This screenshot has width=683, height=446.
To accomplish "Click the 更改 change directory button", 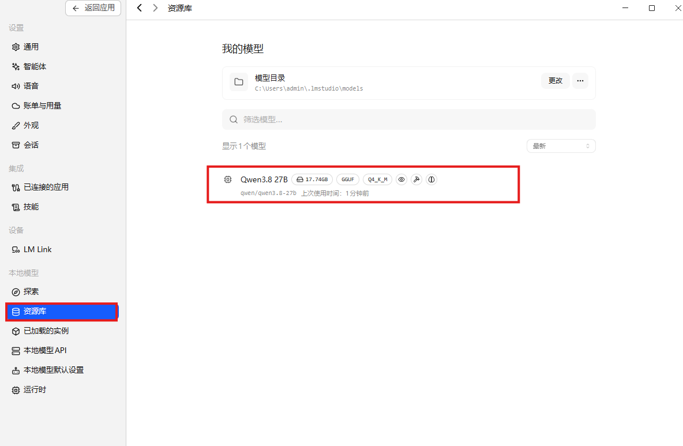I will pyautogui.click(x=556, y=81).
